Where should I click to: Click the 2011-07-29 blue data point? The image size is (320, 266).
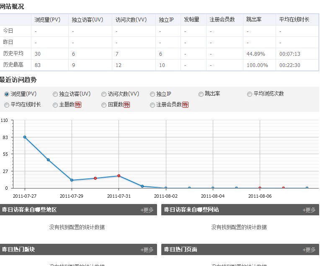pyautogui.click(x=72, y=180)
